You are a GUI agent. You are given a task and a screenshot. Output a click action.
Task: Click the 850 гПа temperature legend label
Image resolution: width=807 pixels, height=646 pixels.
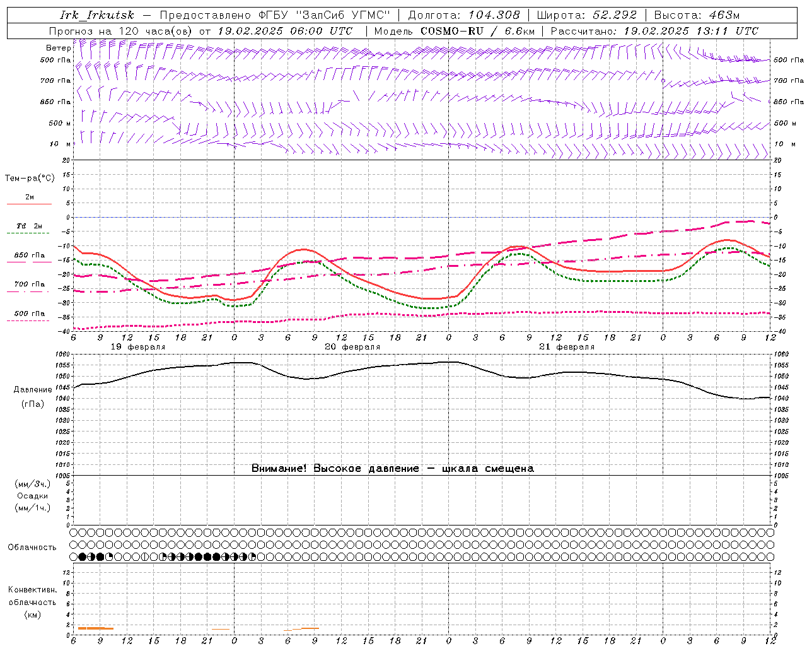click(x=30, y=255)
